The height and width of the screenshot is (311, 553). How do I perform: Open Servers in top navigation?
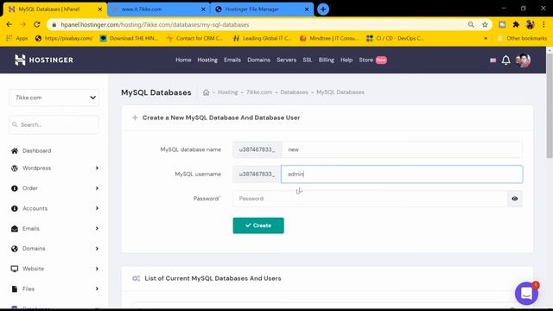point(286,60)
